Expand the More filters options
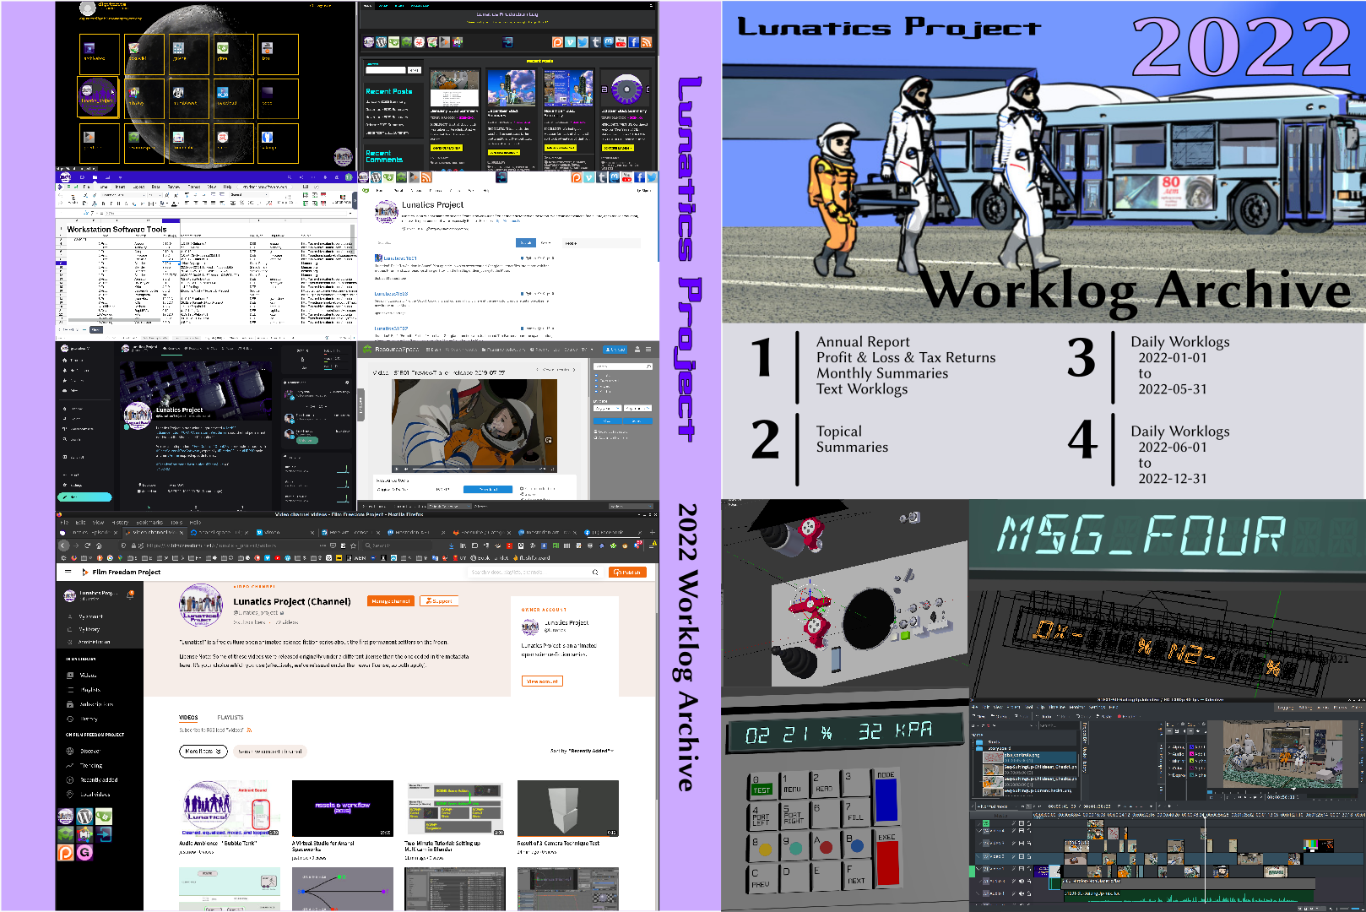This screenshot has height=912, width=1366. coord(203,751)
